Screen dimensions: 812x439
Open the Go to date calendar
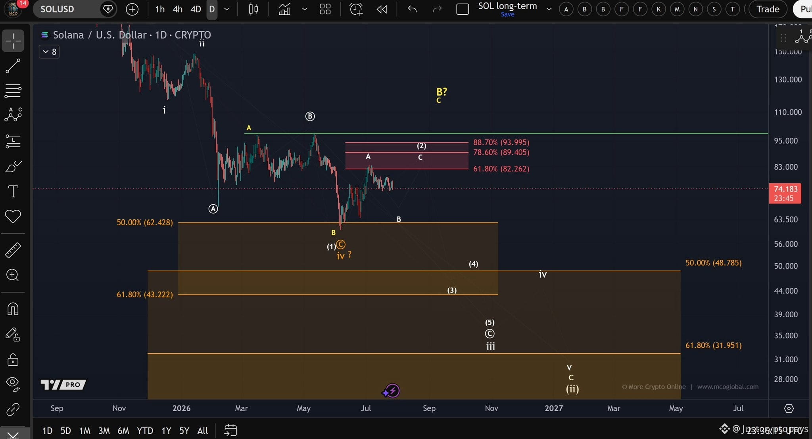pyautogui.click(x=230, y=430)
